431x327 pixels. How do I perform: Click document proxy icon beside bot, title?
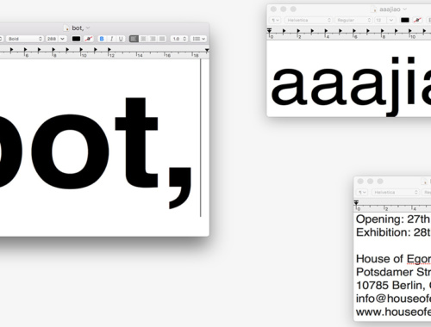coord(66,28)
